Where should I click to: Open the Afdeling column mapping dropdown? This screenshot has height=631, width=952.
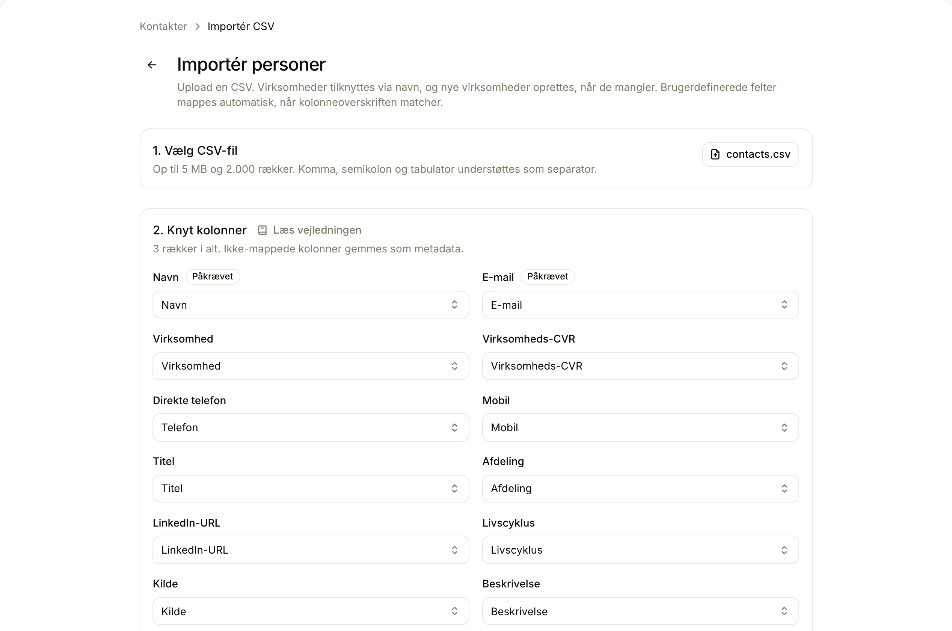(x=640, y=489)
